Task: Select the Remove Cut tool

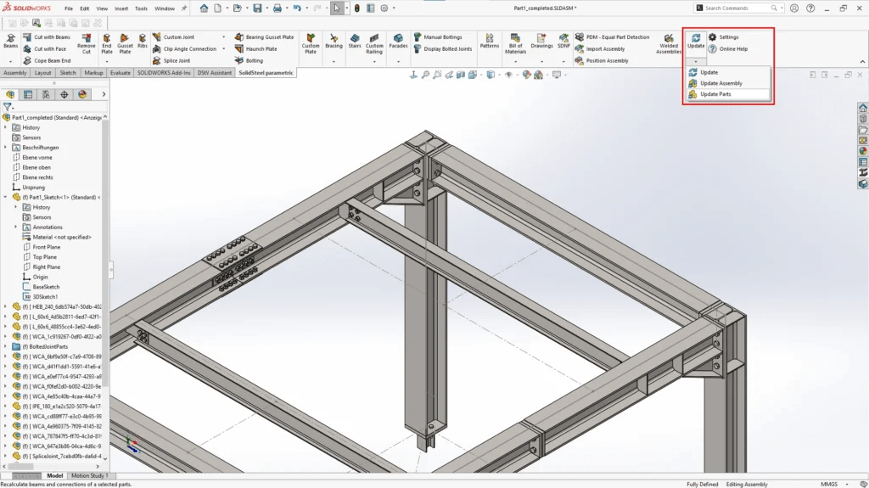Action: click(x=87, y=43)
